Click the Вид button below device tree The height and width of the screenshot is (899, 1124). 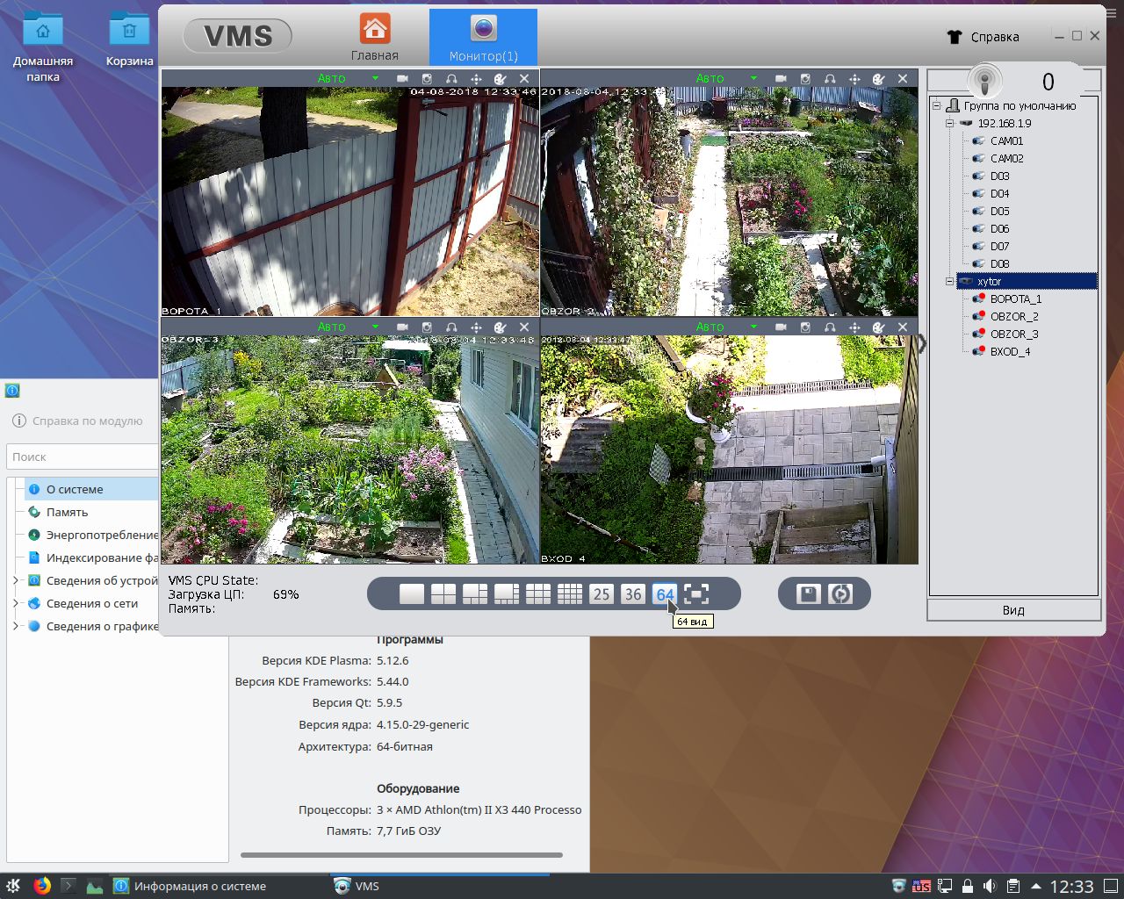[1013, 610]
